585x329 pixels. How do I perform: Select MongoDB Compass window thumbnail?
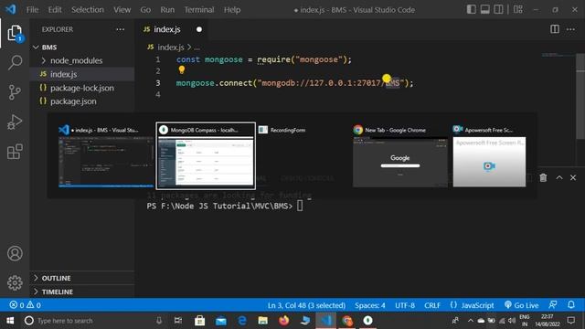click(x=206, y=156)
